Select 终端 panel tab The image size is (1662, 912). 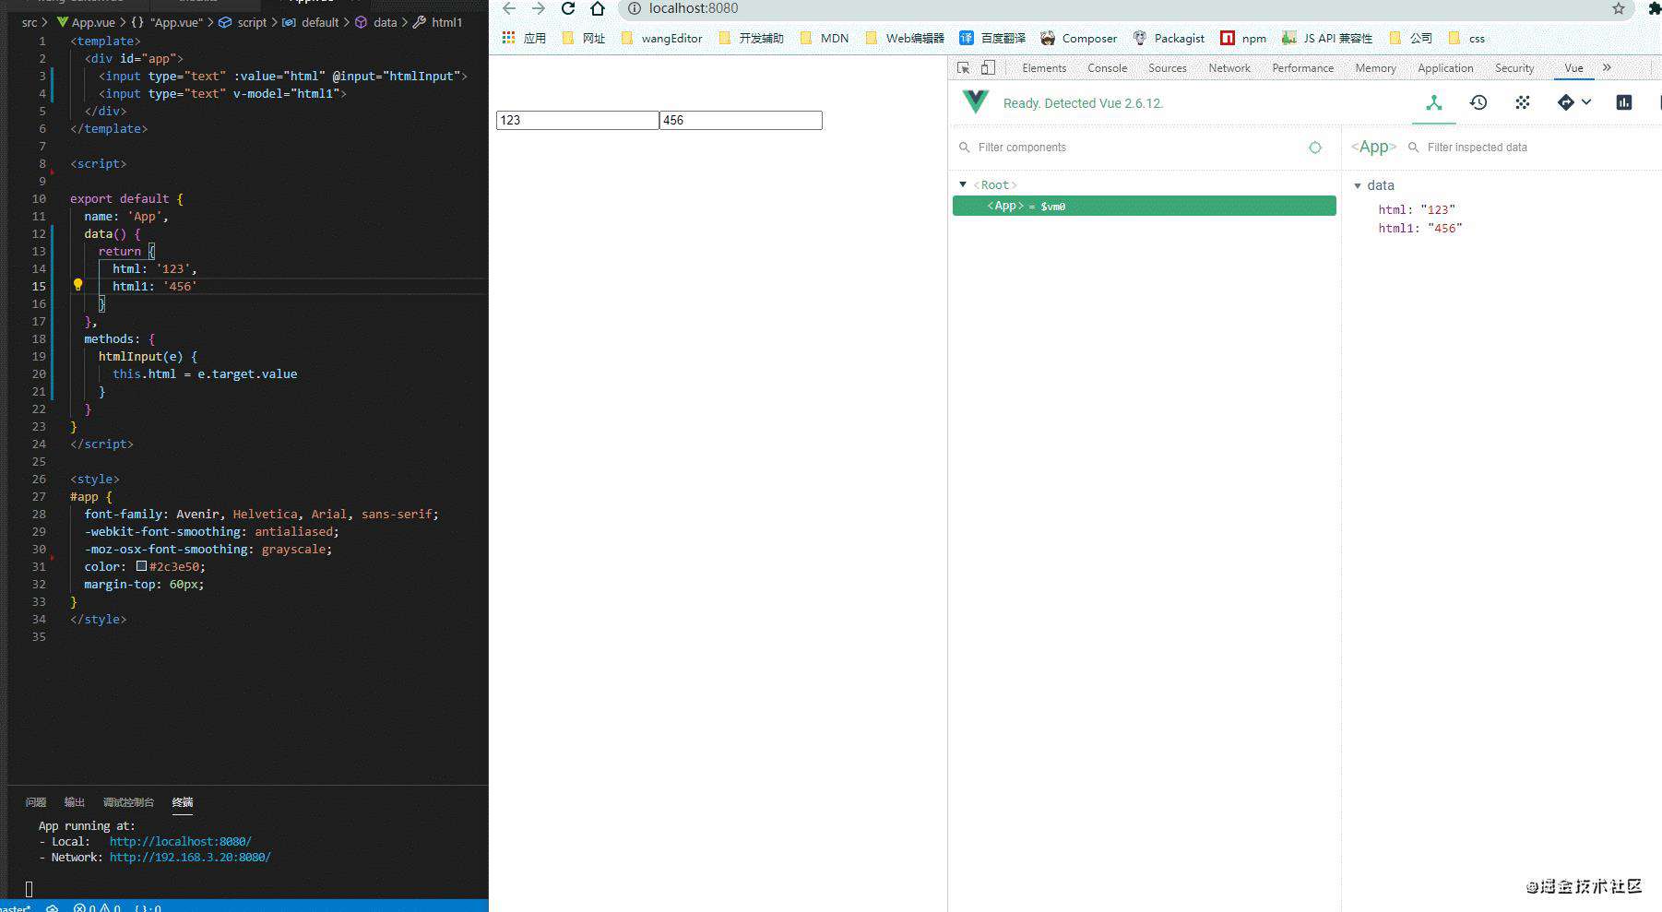(x=183, y=802)
